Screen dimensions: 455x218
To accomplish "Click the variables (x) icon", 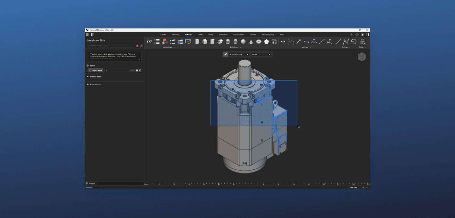I will pyautogui.click(x=149, y=41).
